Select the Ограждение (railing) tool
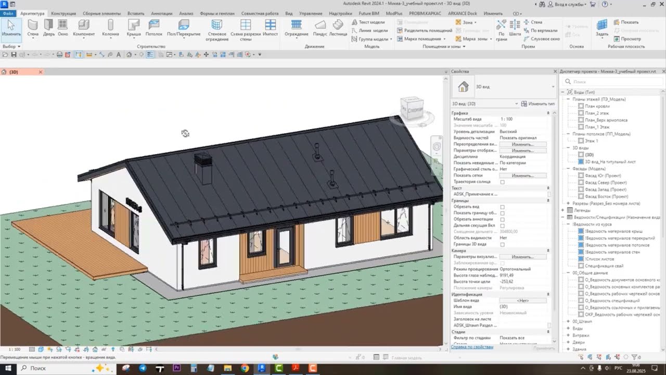Screen dimensions: 666x375 297,28
